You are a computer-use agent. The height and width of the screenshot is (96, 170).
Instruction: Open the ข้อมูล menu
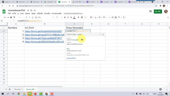pyautogui.click(x=33, y=13)
